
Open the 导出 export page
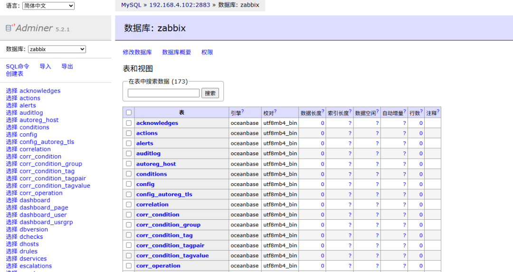(67, 66)
